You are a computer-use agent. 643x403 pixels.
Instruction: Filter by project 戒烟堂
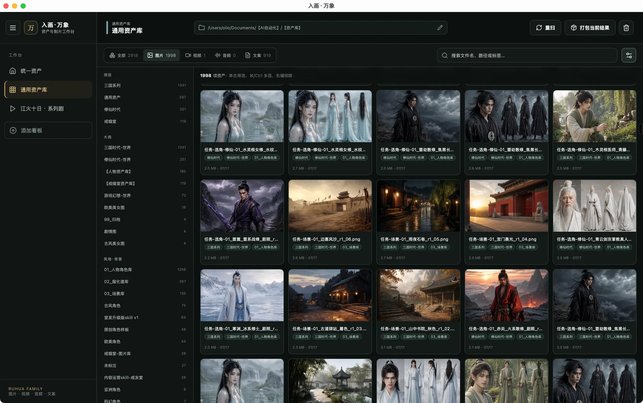pyautogui.click(x=145, y=121)
